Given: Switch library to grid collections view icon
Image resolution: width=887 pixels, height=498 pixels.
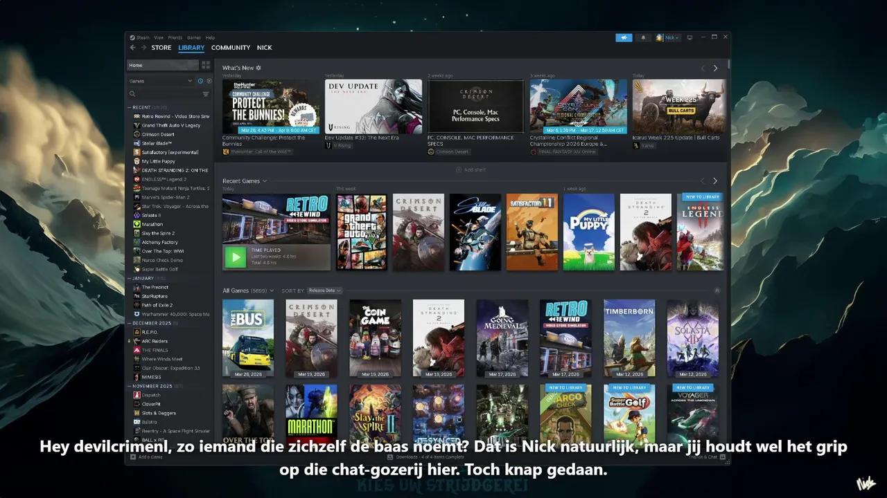Looking at the screenshot, I should point(206,65).
